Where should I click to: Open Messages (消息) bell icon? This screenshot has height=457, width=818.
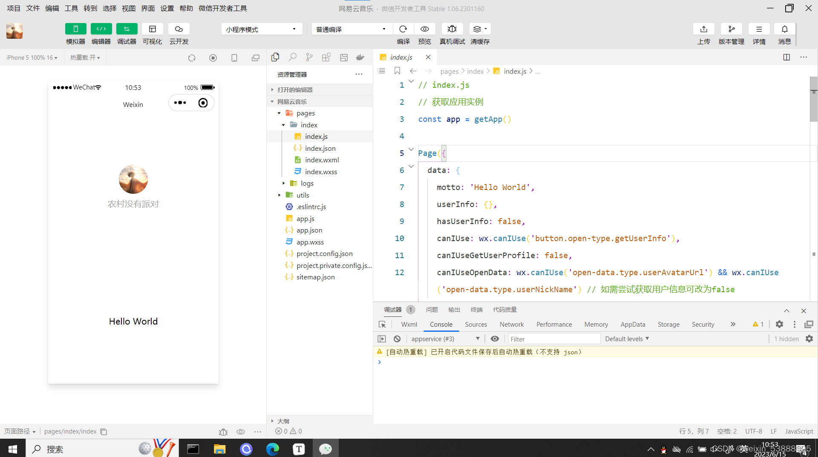pyautogui.click(x=784, y=29)
